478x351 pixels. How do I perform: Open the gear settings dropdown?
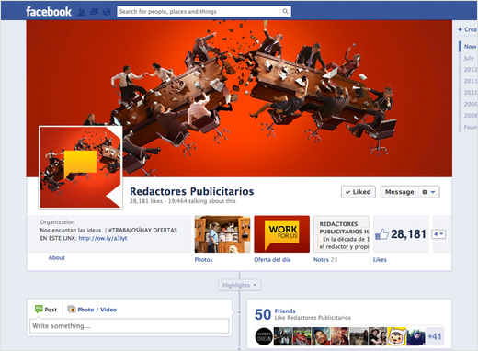pos(428,192)
